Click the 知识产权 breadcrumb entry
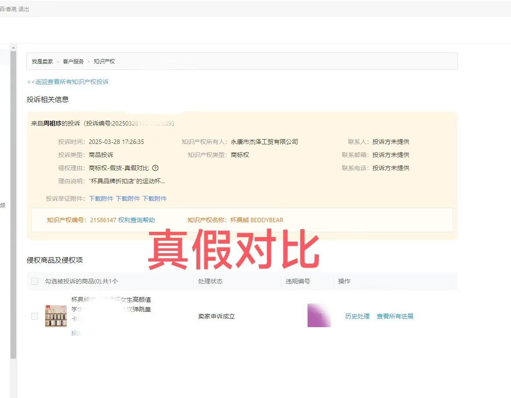Image resolution: width=511 pixels, height=398 pixels. coord(104,61)
